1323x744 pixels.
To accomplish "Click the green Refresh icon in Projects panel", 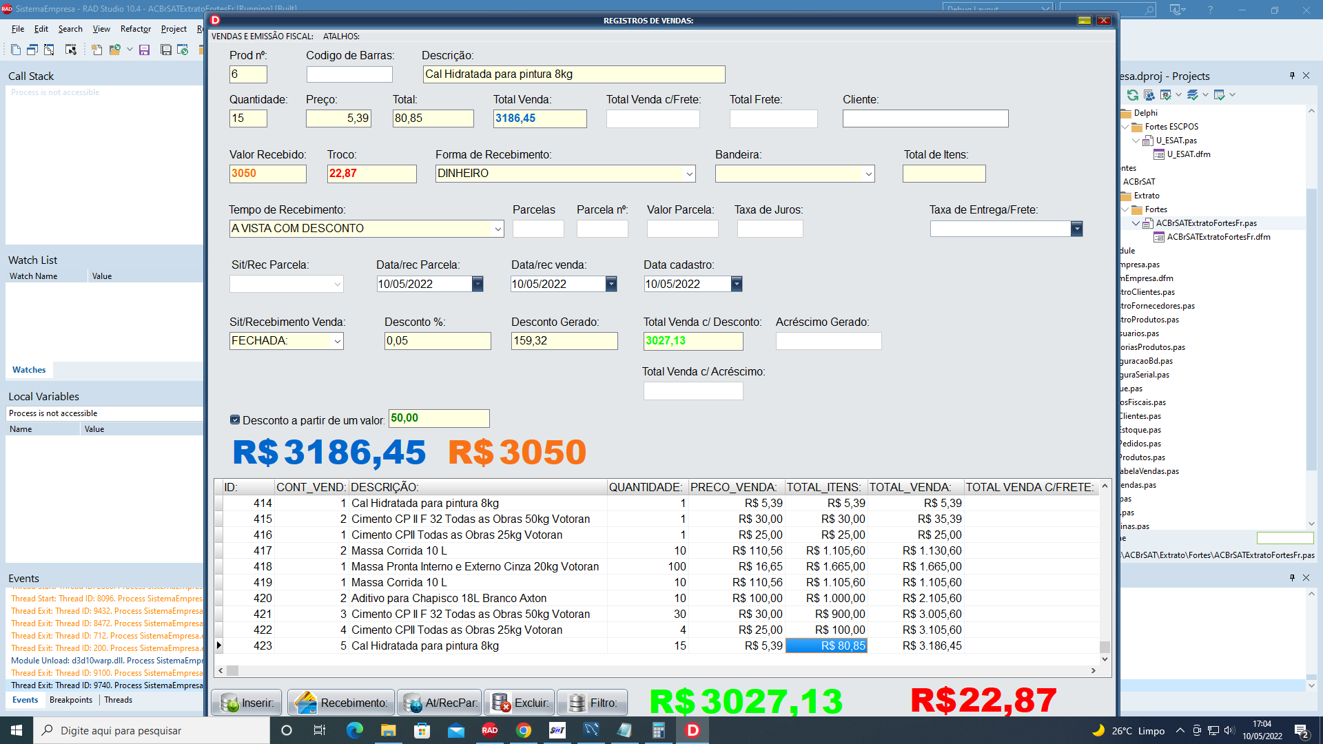I will point(1132,95).
